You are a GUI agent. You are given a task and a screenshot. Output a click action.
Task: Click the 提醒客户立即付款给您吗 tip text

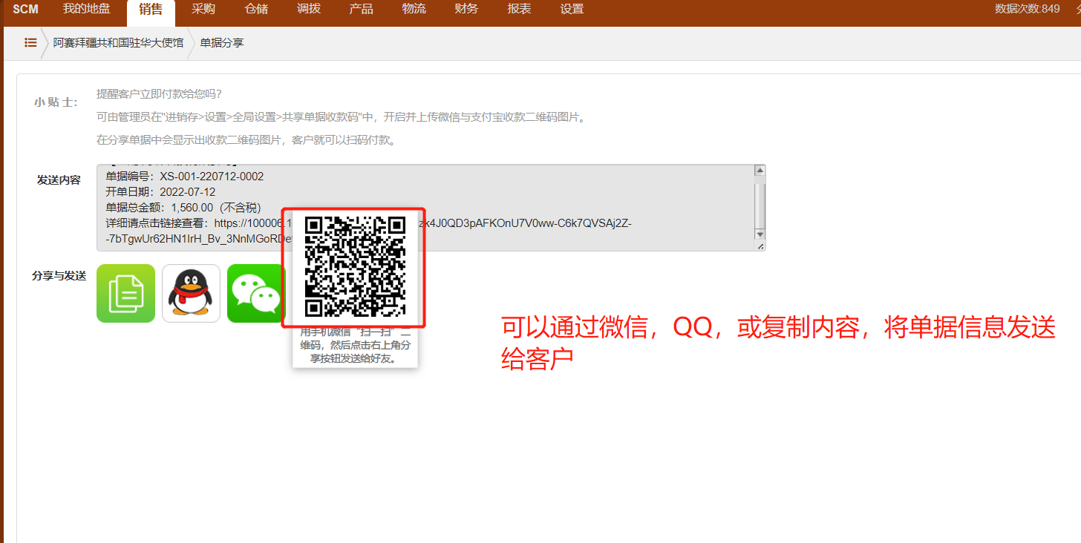tap(159, 94)
